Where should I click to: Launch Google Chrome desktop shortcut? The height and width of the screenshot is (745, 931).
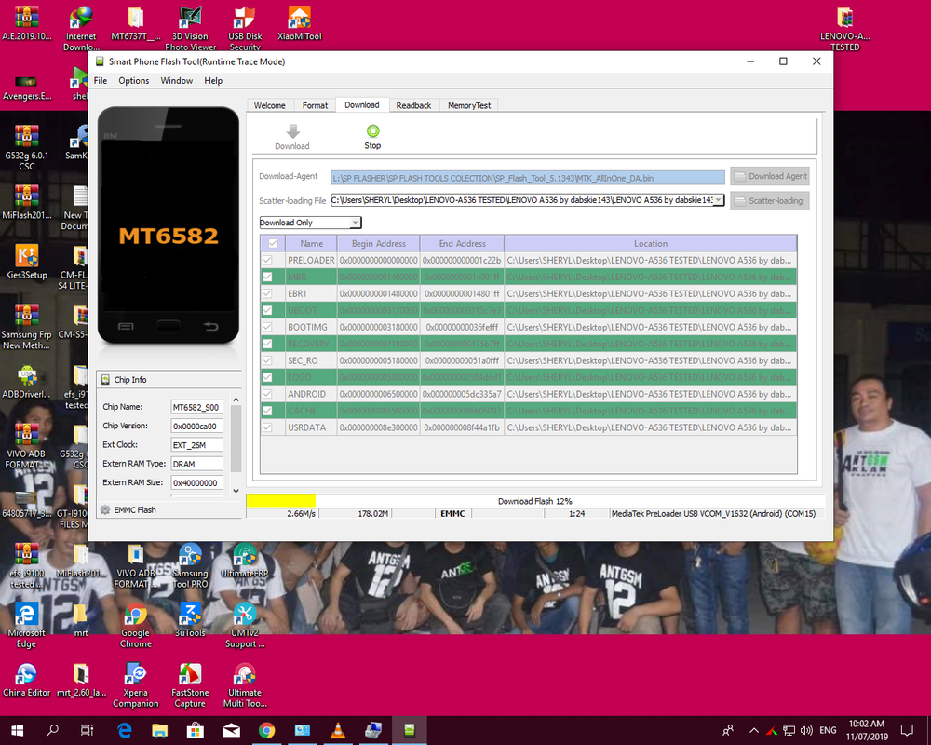pos(135,625)
